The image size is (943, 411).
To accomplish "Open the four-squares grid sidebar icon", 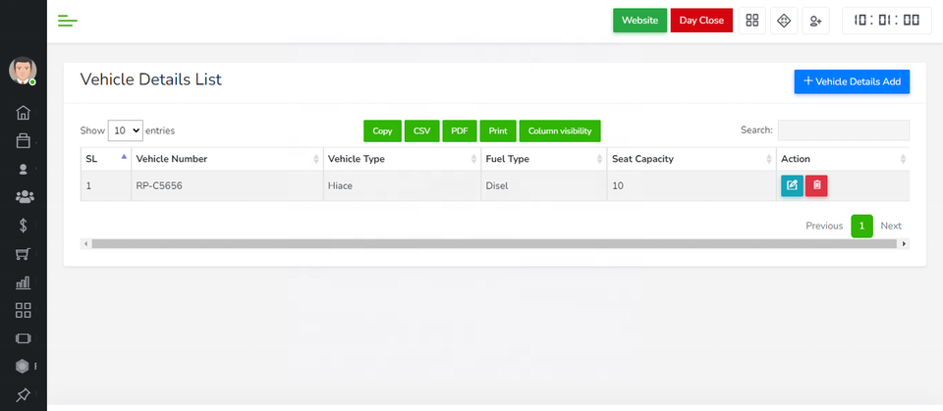I will coord(23,310).
